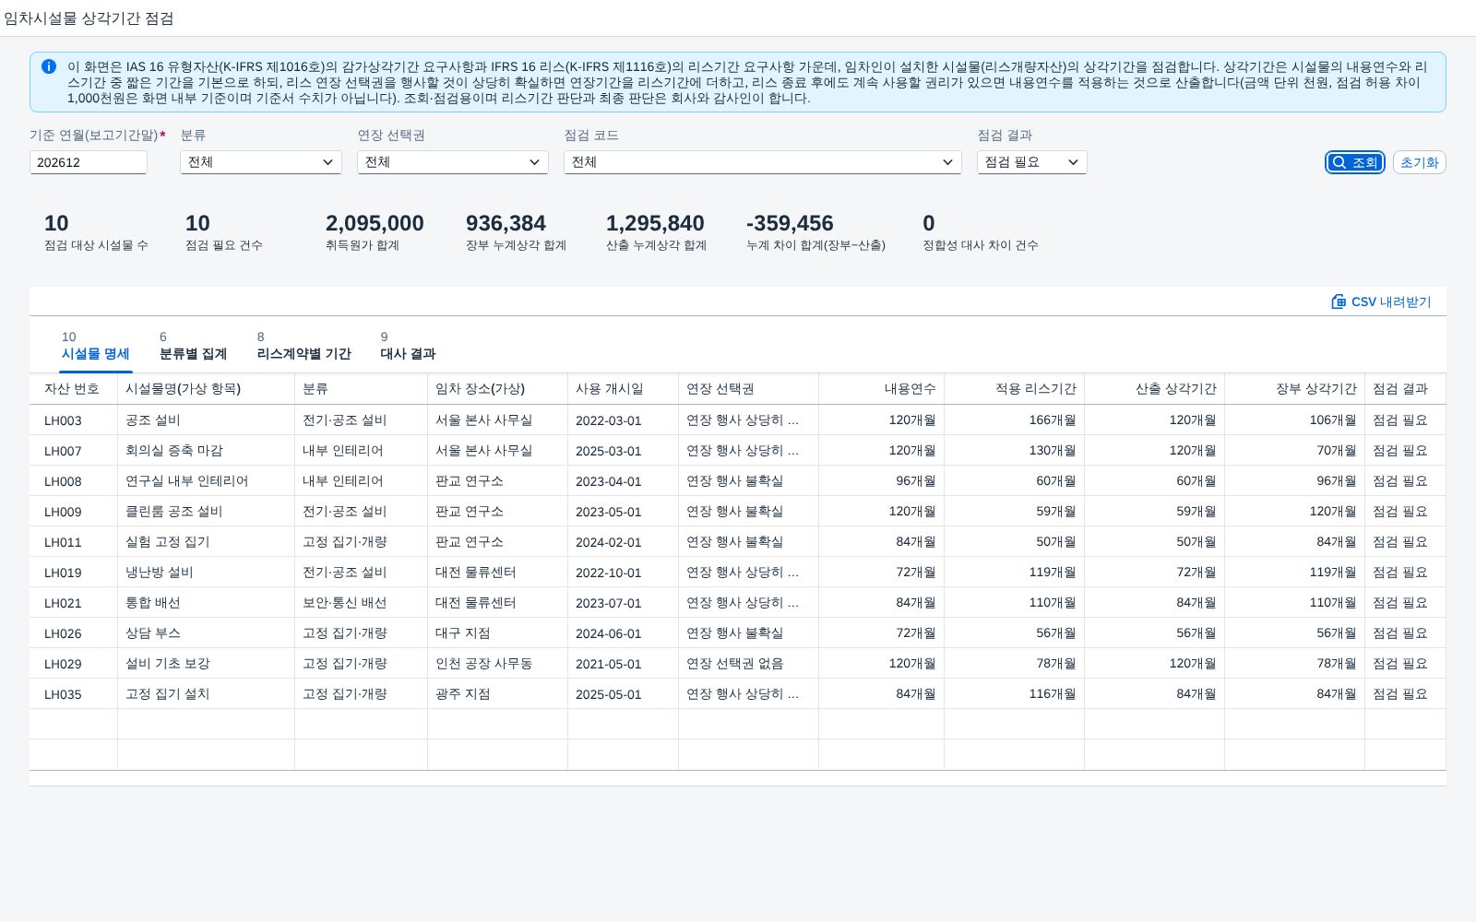The image size is (1476, 922).
Task: Open the 분류 dropdown
Action: [261, 162]
